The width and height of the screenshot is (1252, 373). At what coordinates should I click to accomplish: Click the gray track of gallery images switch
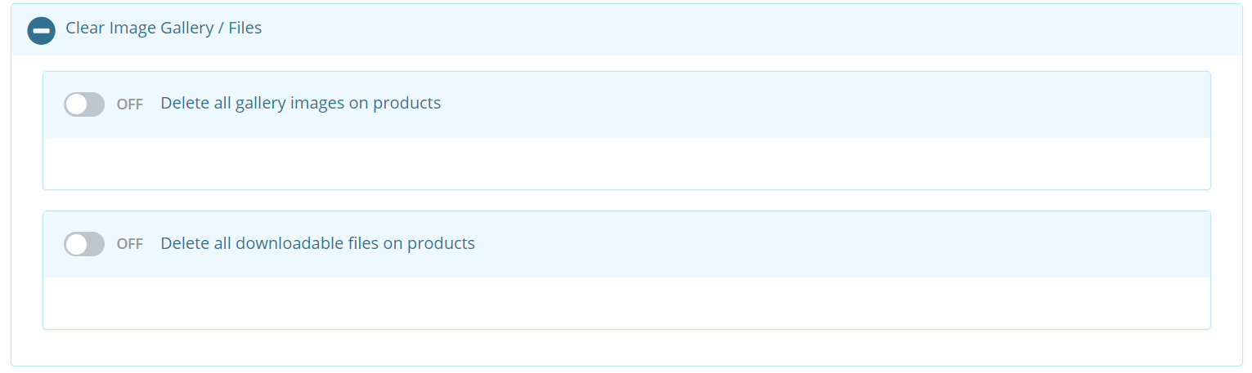(x=96, y=104)
